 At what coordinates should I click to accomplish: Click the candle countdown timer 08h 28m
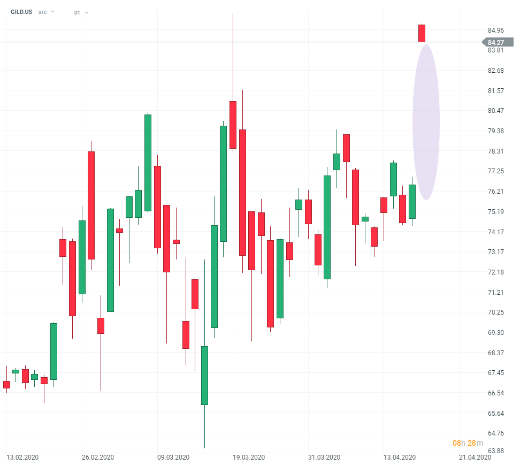click(x=468, y=443)
